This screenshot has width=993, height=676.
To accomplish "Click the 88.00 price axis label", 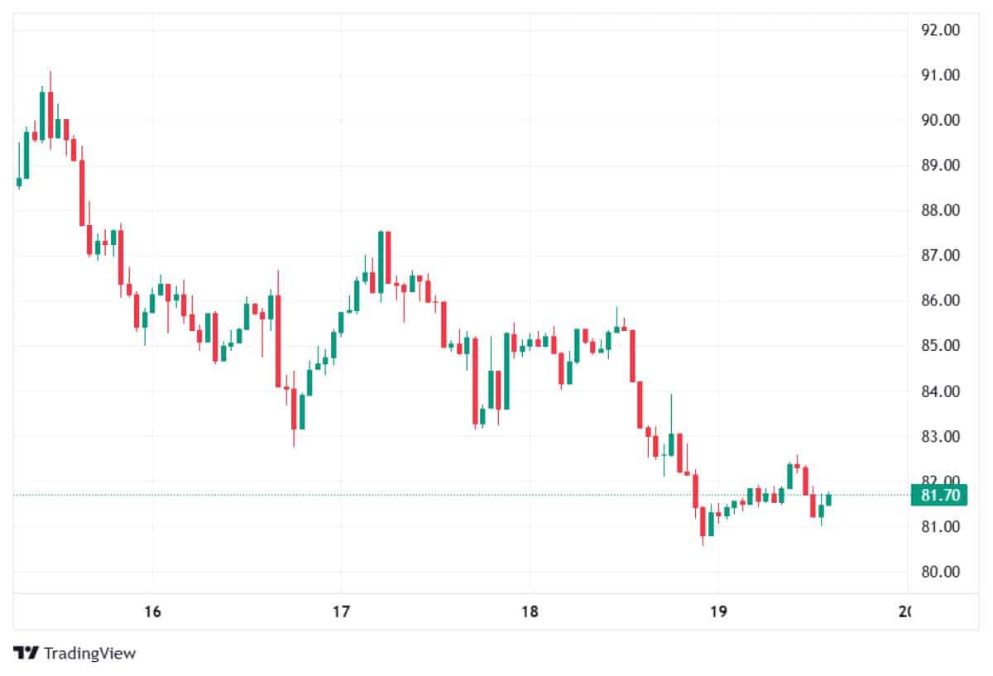I will click(939, 210).
